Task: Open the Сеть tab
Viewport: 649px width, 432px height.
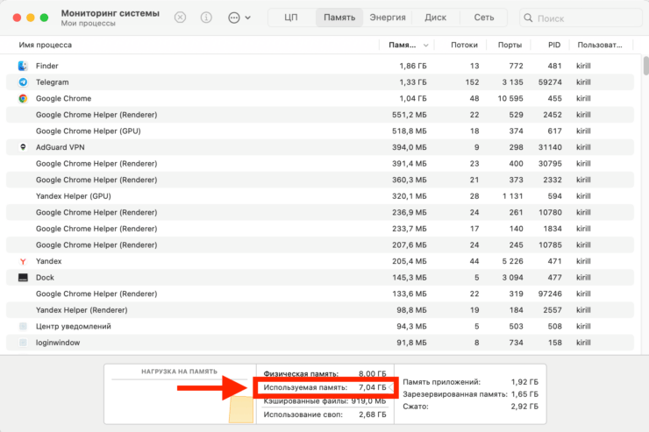Action: [483, 18]
